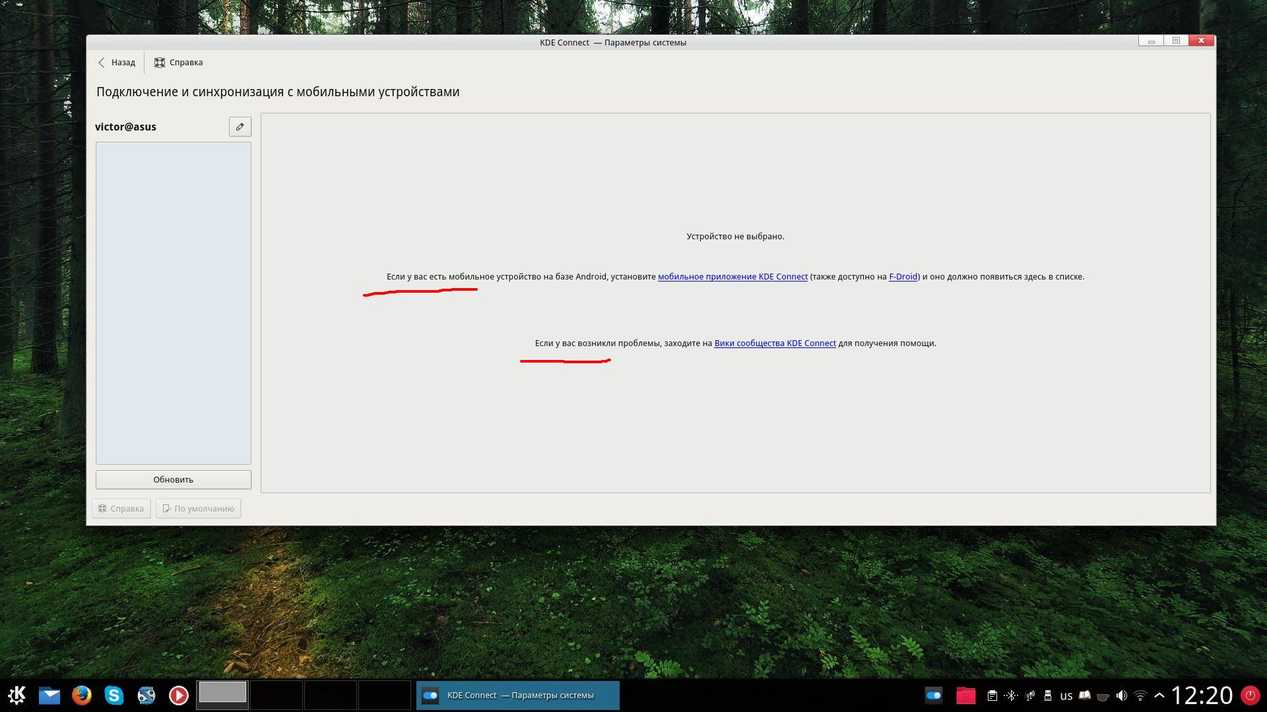Image resolution: width=1267 pixels, height=712 pixels.
Task: Open the мобильное приложение KDE Connect link
Action: (732, 277)
